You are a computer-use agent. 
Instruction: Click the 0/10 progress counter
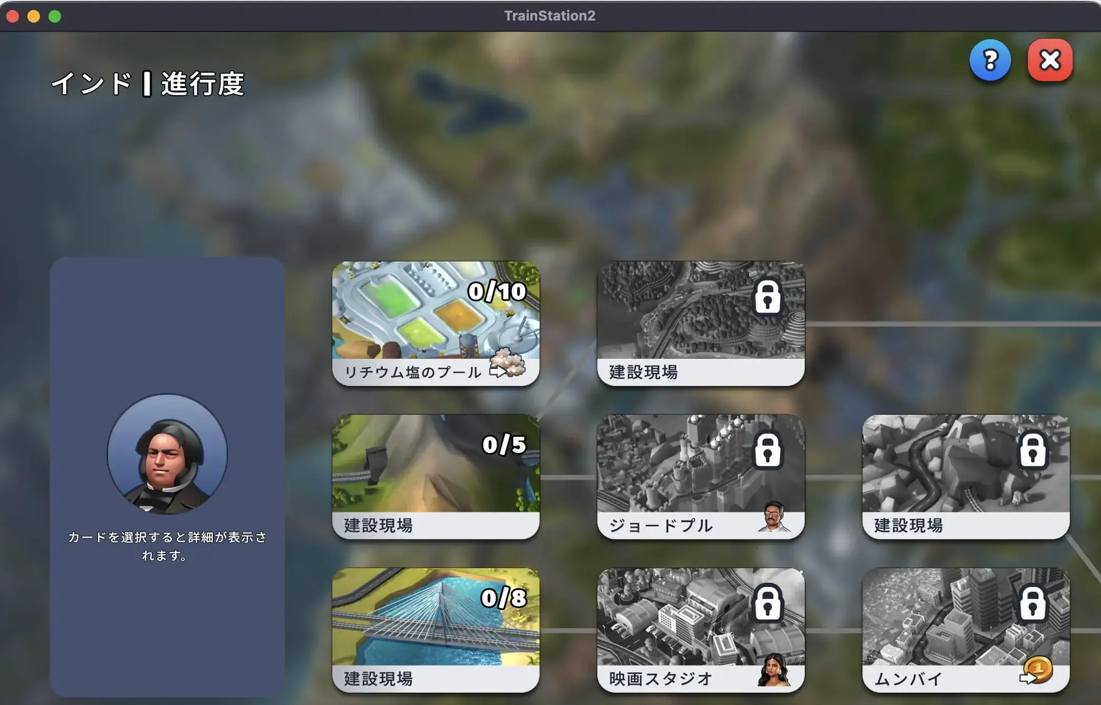tap(497, 291)
